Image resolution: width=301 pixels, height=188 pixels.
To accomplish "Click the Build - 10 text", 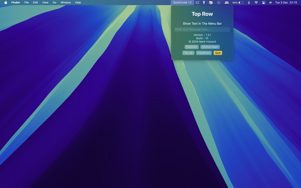I will pos(202,38).
